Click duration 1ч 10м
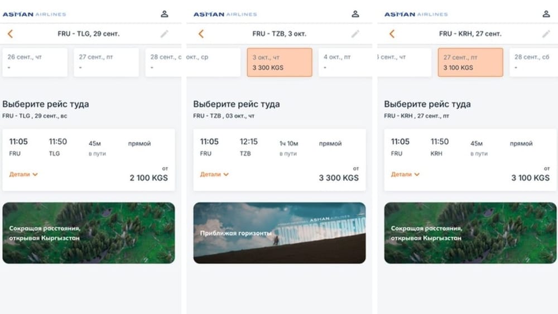 pos(288,144)
